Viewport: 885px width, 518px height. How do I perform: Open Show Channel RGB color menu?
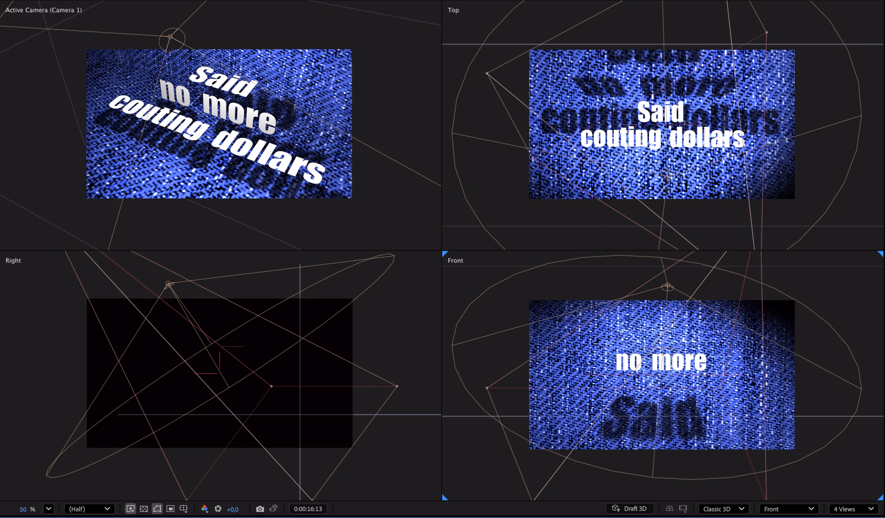tap(205, 509)
